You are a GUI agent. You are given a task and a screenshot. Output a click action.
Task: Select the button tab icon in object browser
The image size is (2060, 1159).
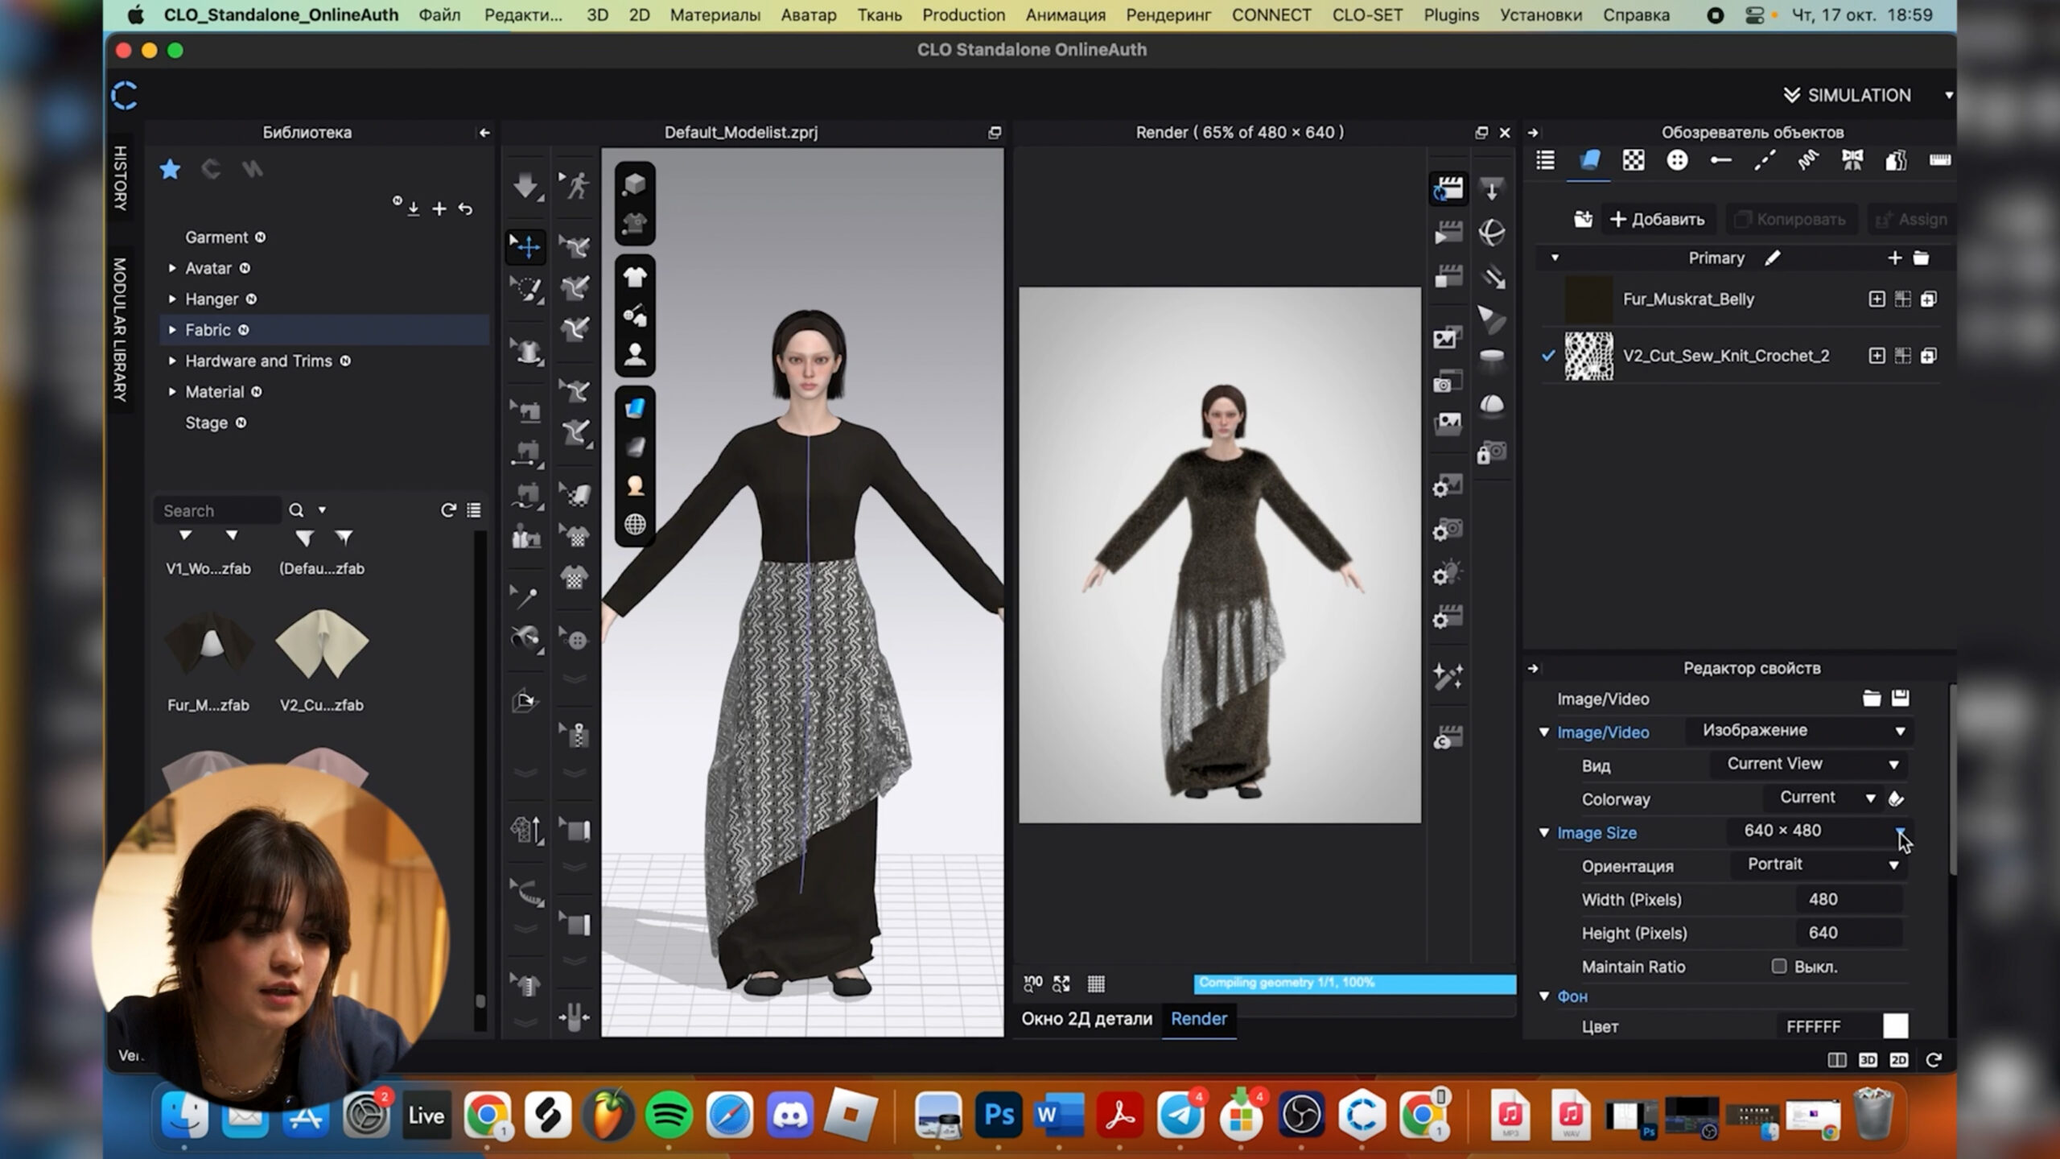1677,160
